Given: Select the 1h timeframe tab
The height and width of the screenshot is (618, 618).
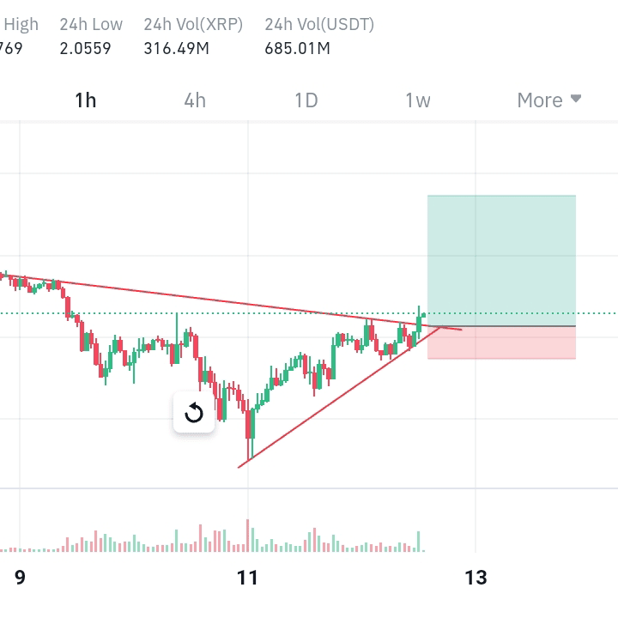Looking at the screenshot, I should 86,100.
